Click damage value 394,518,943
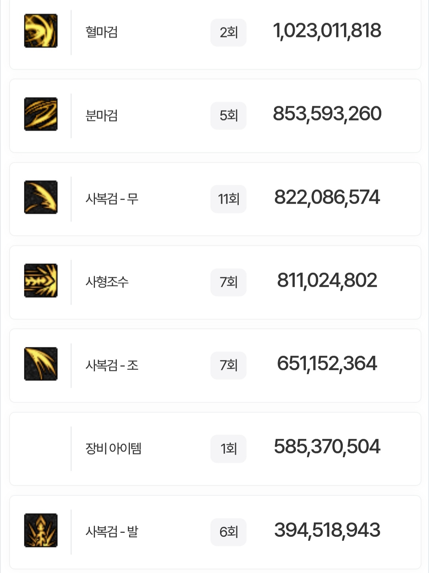Image resolution: width=429 pixels, height=573 pixels. pyautogui.click(x=327, y=530)
